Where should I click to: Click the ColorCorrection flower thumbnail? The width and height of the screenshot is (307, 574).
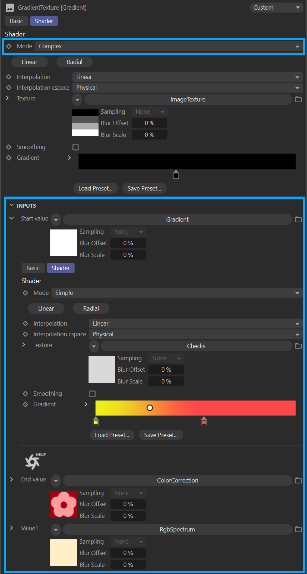[64, 504]
